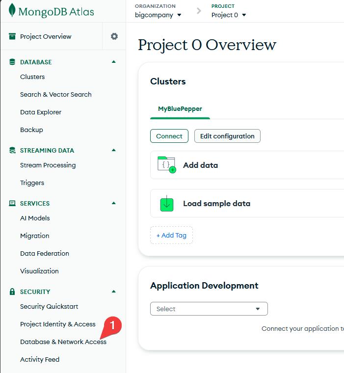Viewport: 344px width, 373px height.
Task: Open AI Models page
Action: click(35, 218)
